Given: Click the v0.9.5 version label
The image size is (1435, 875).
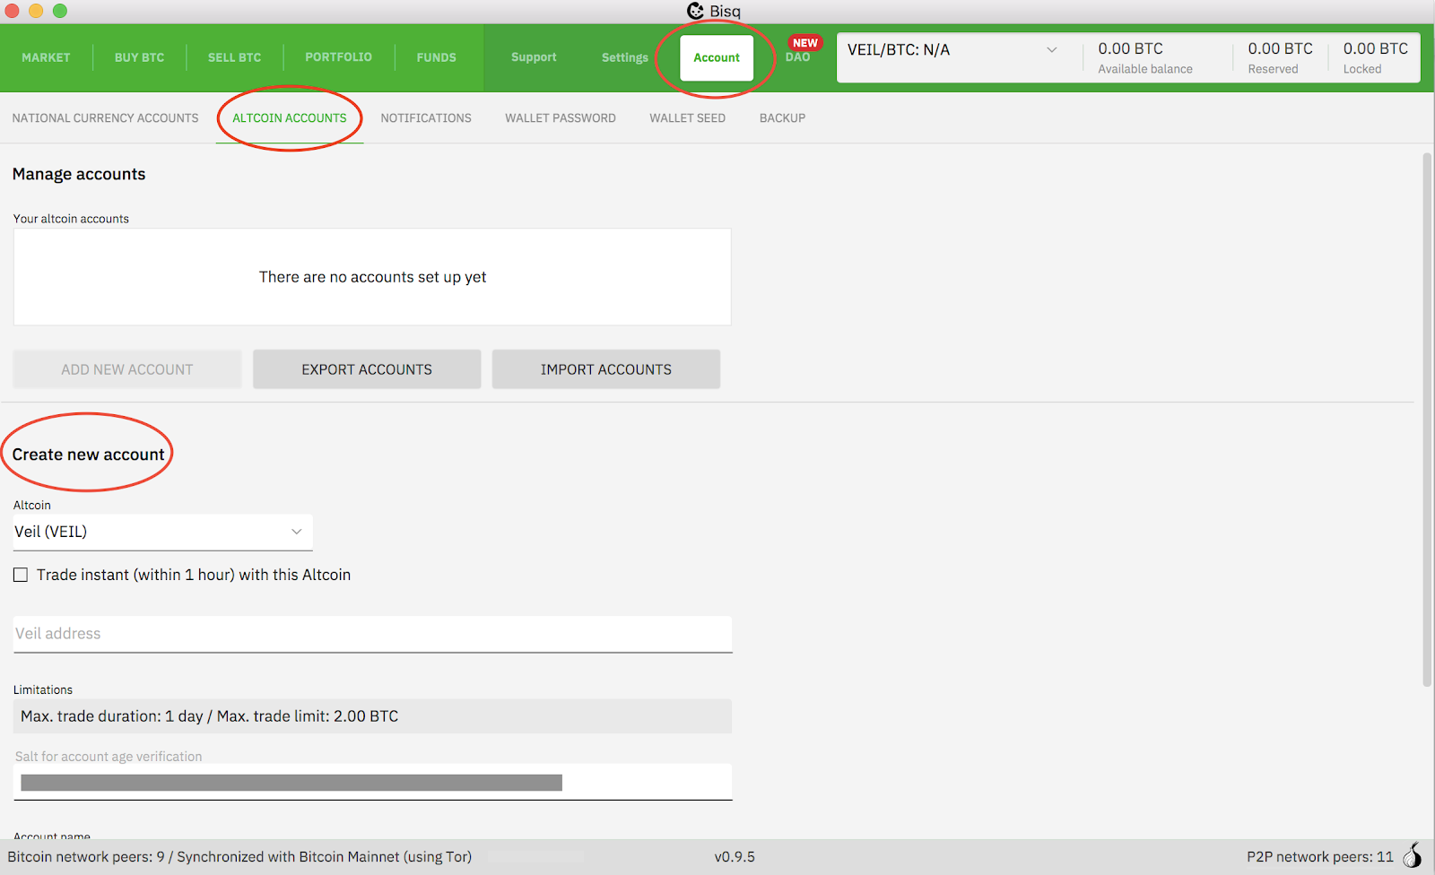Looking at the screenshot, I should [735, 857].
